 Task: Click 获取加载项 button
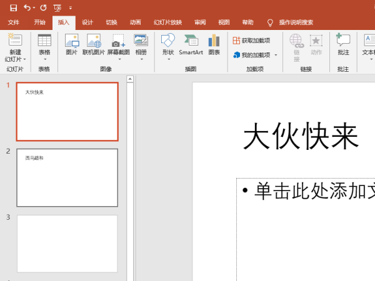pos(252,41)
